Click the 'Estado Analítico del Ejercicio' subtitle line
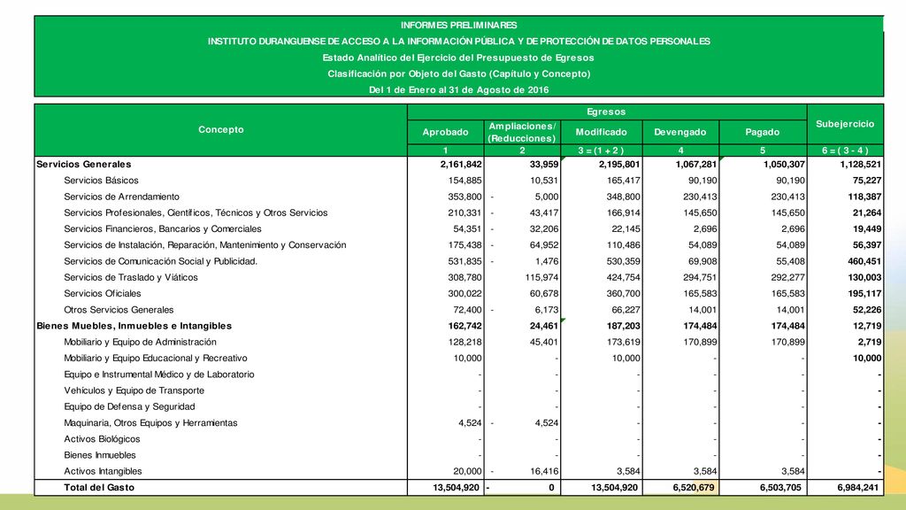906x510 pixels. [x=458, y=58]
